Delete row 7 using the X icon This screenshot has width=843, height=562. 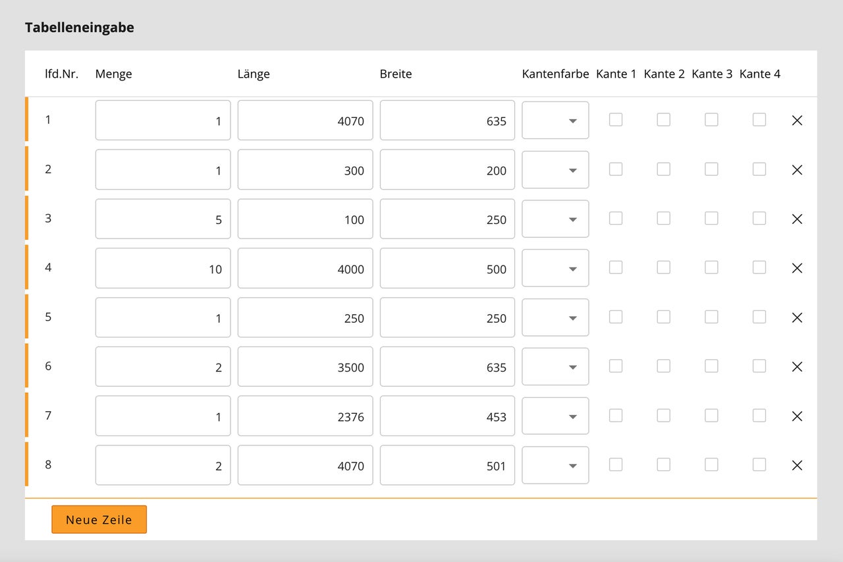[797, 416]
